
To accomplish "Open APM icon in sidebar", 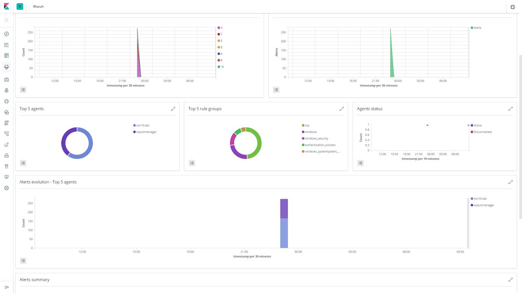I will pos(7,133).
